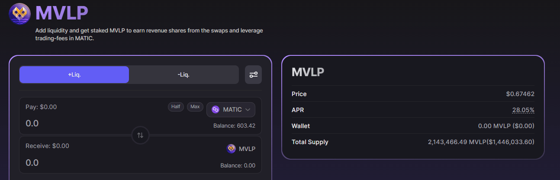Click the Max amount button
Viewport: 560px width, 180px height.
click(x=195, y=106)
